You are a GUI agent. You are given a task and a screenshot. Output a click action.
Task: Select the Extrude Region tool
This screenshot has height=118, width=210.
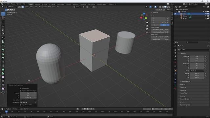[x=3, y=50]
